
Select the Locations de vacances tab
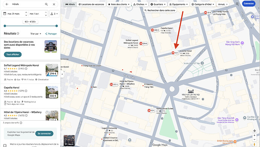(x=91, y=4)
